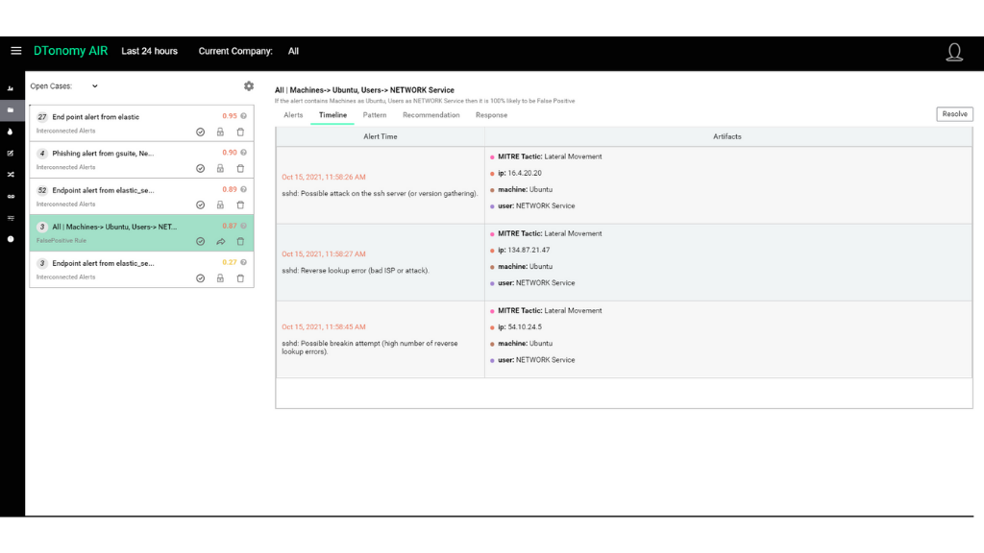Click help icon next to 0.95 score
Image resolution: width=984 pixels, height=553 pixels.
coord(244,116)
